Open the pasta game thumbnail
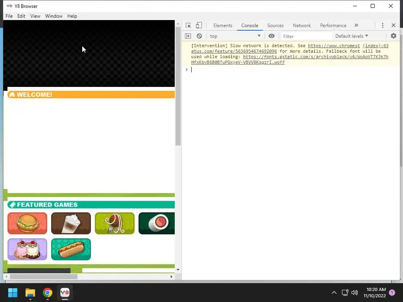Viewport: 403px width, 302px height. (115, 223)
